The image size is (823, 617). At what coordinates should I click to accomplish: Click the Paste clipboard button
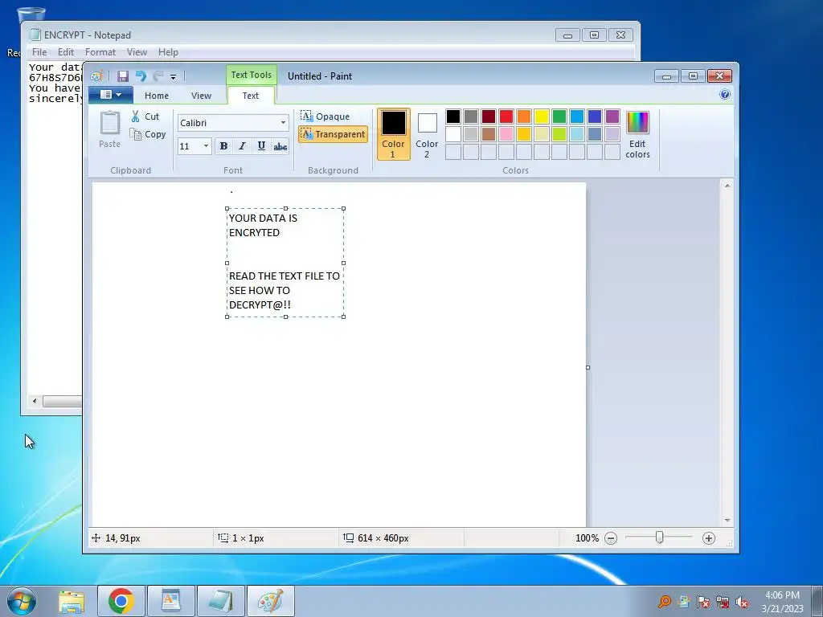tap(109, 129)
